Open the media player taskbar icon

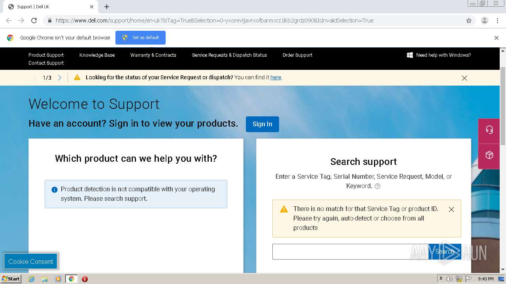pyautogui.click(x=58, y=279)
